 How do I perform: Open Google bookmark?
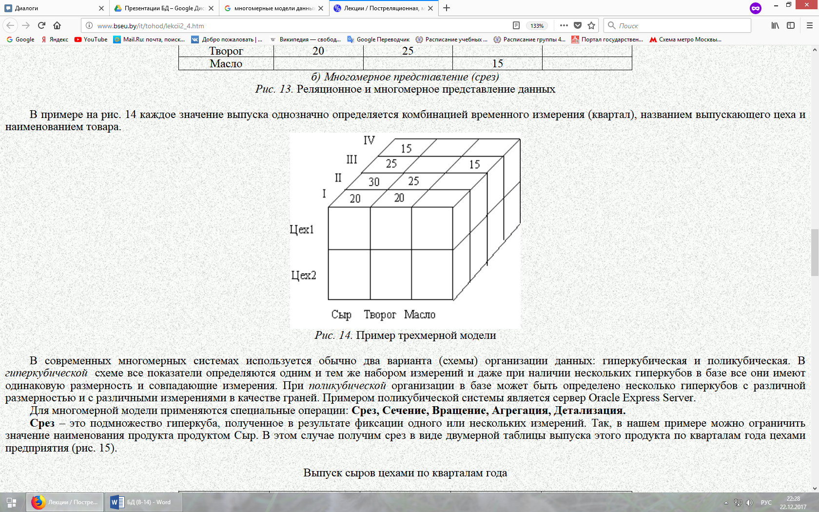click(20, 39)
